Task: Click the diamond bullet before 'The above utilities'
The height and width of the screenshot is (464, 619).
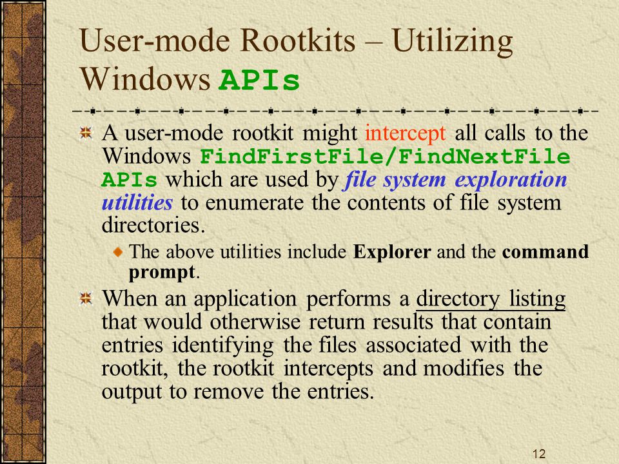Action: pyautogui.click(x=118, y=251)
